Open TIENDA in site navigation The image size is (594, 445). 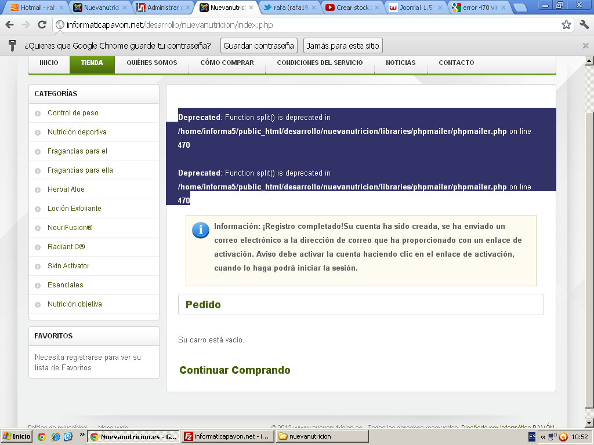pos(92,63)
